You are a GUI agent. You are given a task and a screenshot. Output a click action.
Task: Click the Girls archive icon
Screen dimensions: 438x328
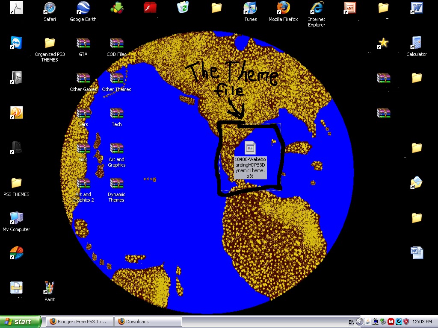83,148
